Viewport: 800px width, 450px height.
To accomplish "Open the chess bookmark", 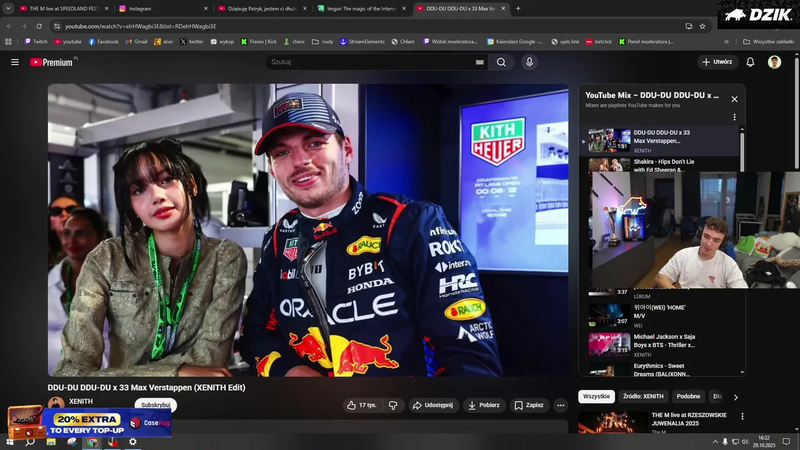I will [x=294, y=42].
